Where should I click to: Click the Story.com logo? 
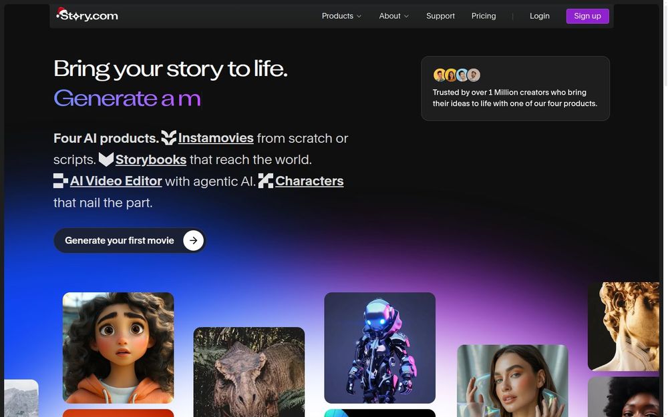[88, 15]
